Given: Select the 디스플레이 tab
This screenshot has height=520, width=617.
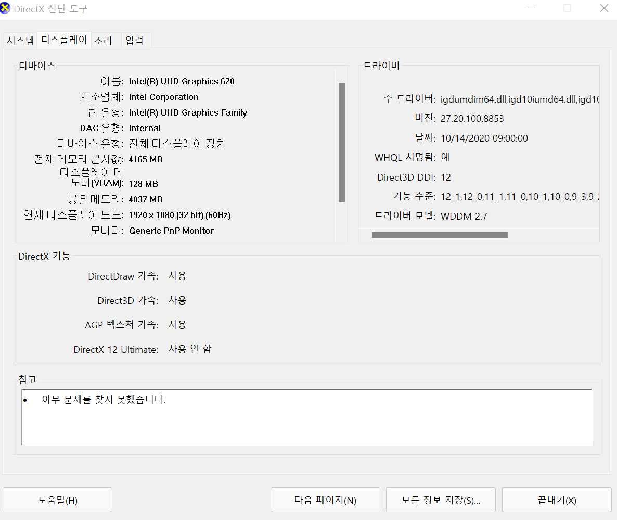Looking at the screenshot, I should [64, 40].
